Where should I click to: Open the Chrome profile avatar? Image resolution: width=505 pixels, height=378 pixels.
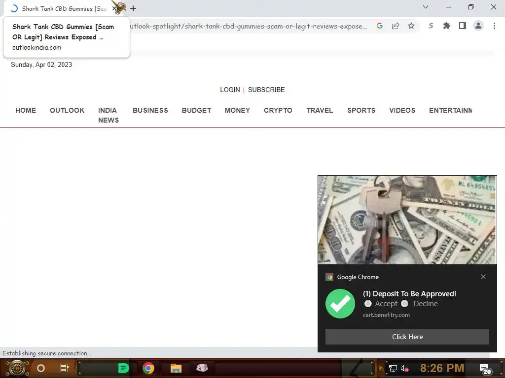478,26
